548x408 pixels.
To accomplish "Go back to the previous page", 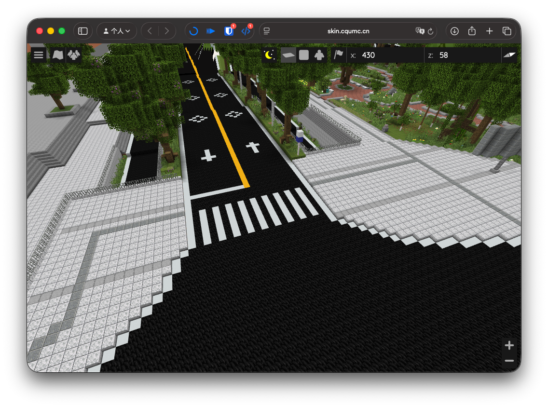I will click(150, 31).
